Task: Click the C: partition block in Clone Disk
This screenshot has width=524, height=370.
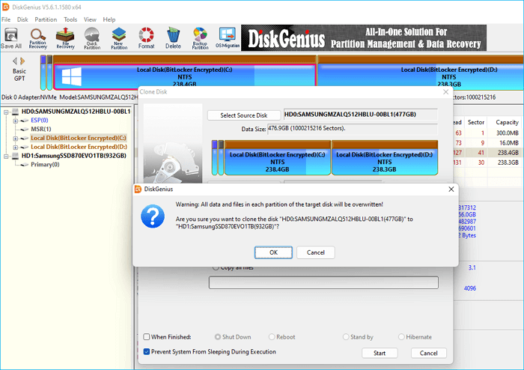Action: coord(278,158)
